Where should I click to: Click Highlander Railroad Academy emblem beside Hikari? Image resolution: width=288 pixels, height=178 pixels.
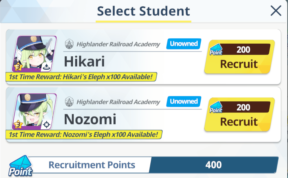tap(69, 44)
